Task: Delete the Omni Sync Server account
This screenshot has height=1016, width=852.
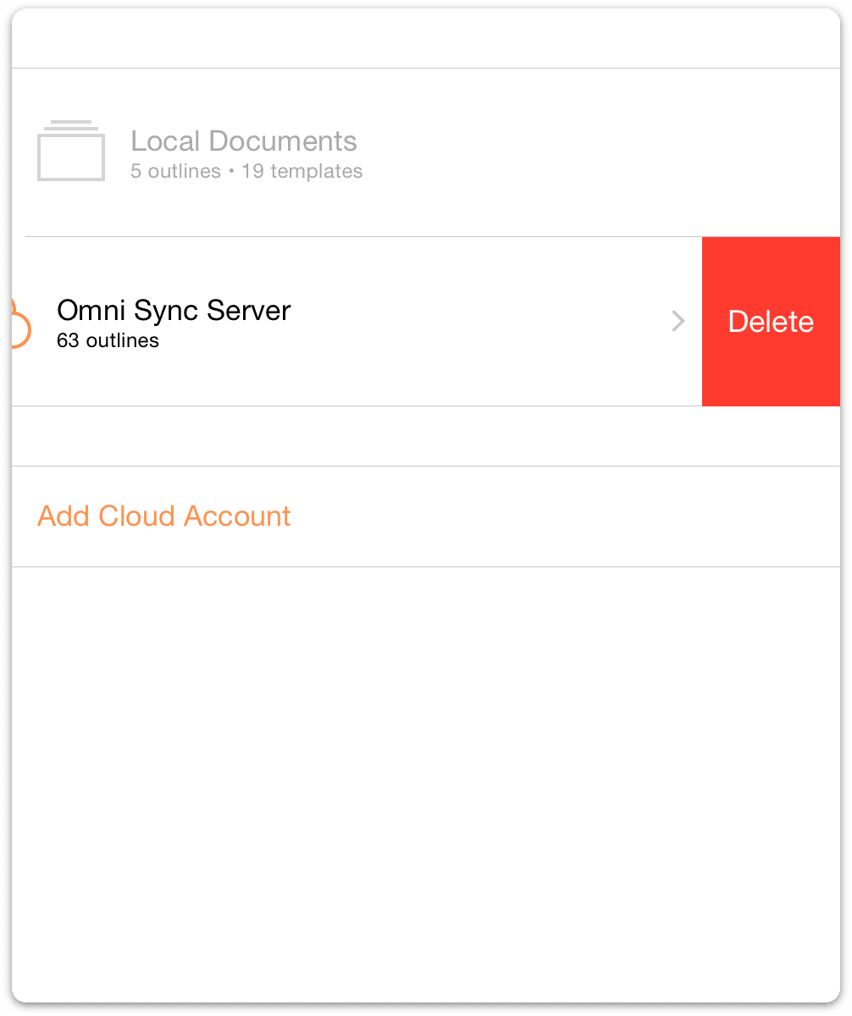Action: [x=771, y=322]
